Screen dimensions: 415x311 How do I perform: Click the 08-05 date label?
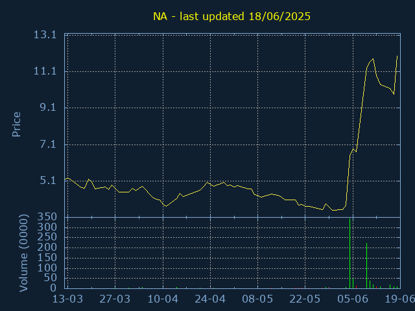pos(257,299)
